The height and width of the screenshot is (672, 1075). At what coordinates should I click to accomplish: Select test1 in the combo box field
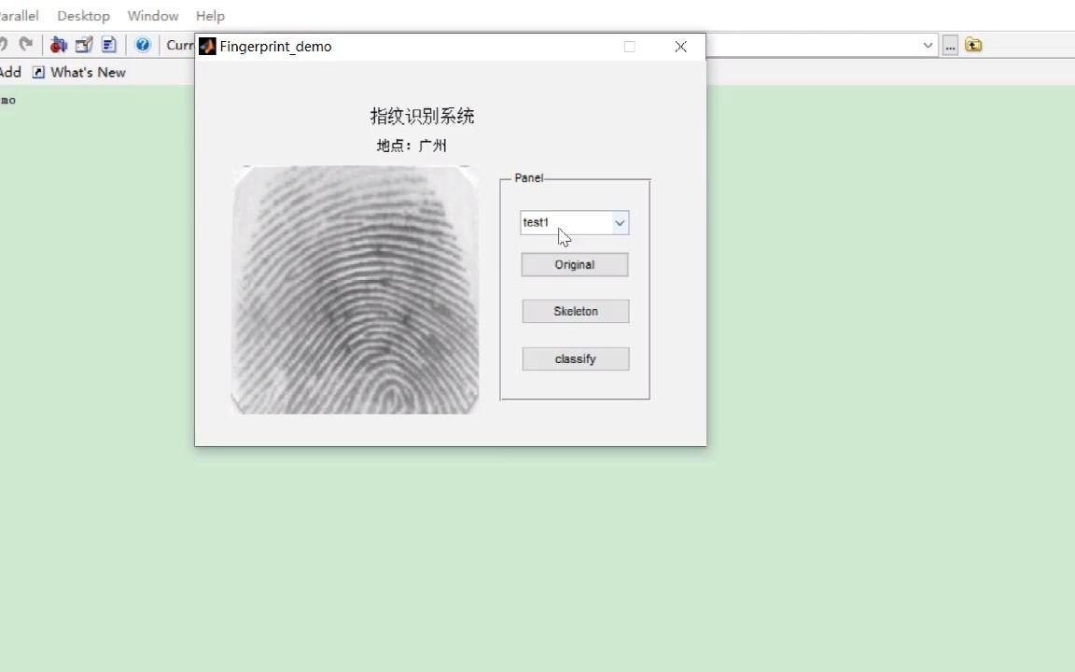click(551, 222)
